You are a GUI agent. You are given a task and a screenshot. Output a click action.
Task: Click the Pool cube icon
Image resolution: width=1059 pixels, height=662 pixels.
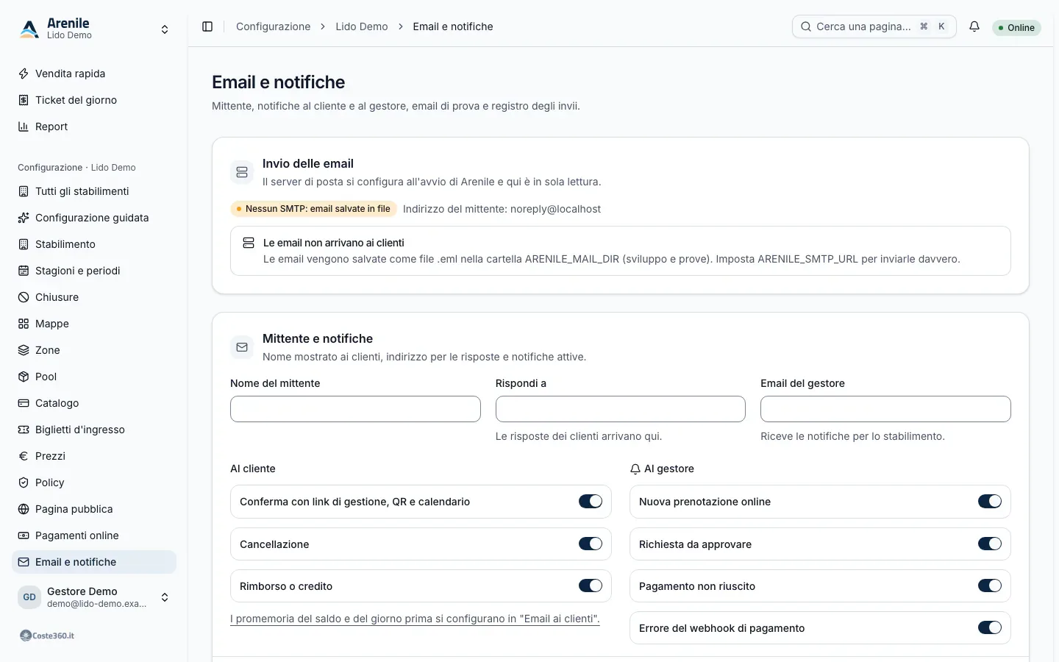click(24, 377)
